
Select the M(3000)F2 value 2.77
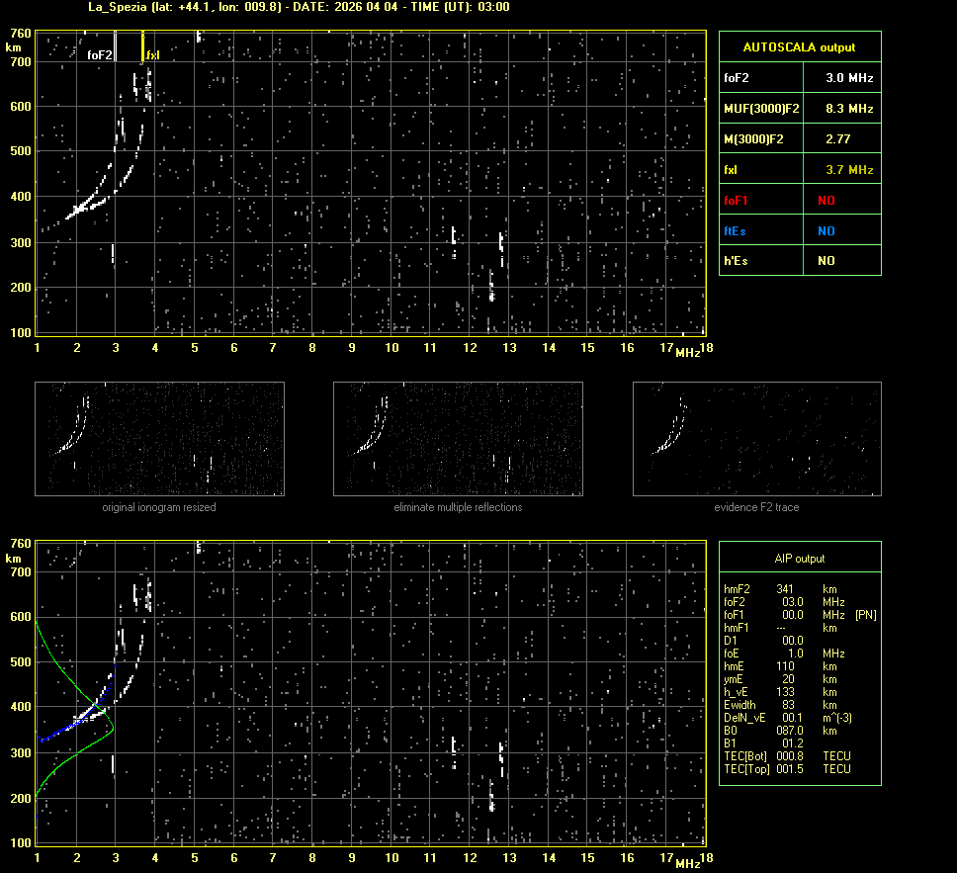point(837,139)
